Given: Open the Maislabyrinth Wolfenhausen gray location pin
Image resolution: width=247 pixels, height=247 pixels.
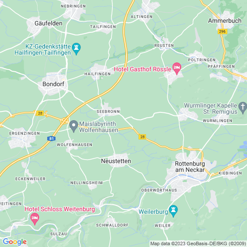Looking at the screenshot, I should coord(74,126).
